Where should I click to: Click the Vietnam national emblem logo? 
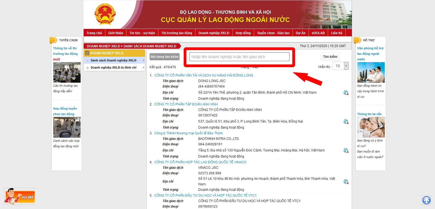[105, 14]
